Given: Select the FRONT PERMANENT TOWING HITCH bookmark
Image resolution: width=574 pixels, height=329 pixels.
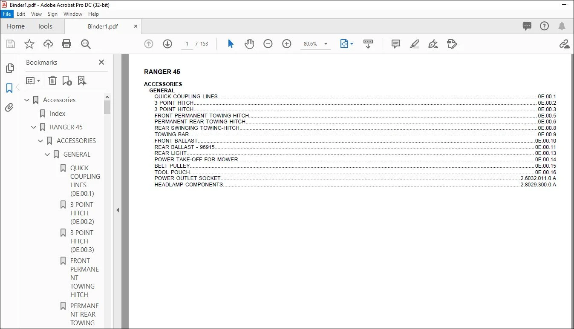Looking at the screenshot, I should pyautogui.click(x=84, y=278).
